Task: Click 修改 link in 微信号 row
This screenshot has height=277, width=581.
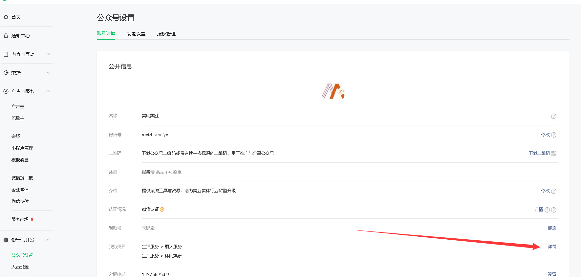Action: click(x=545, y=135)
